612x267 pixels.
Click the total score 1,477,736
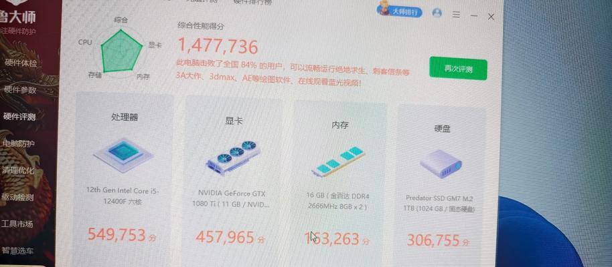(218, 46)
